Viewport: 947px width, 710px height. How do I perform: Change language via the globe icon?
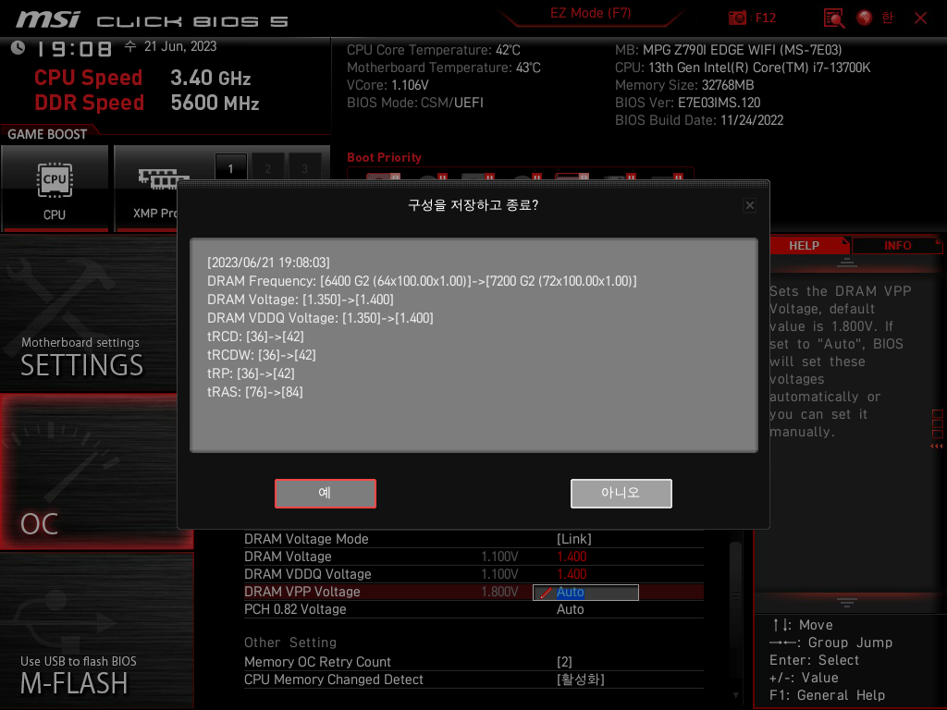865,18
